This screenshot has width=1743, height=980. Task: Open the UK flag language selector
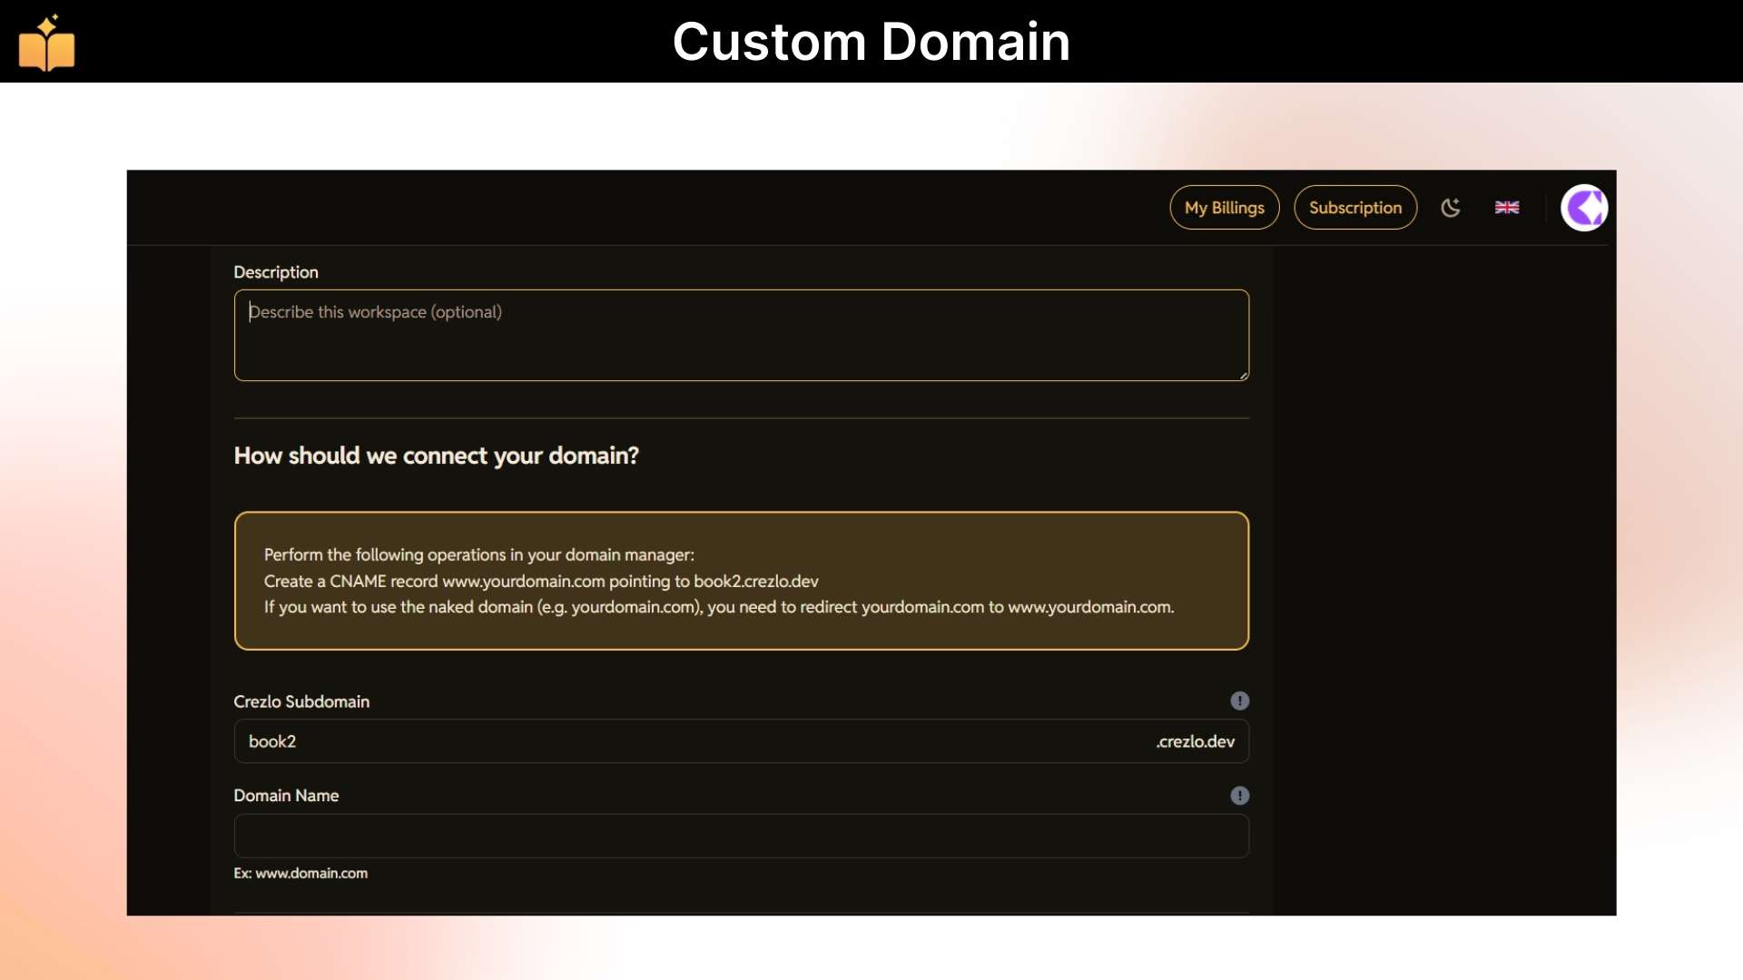[x=1507, y=208]
